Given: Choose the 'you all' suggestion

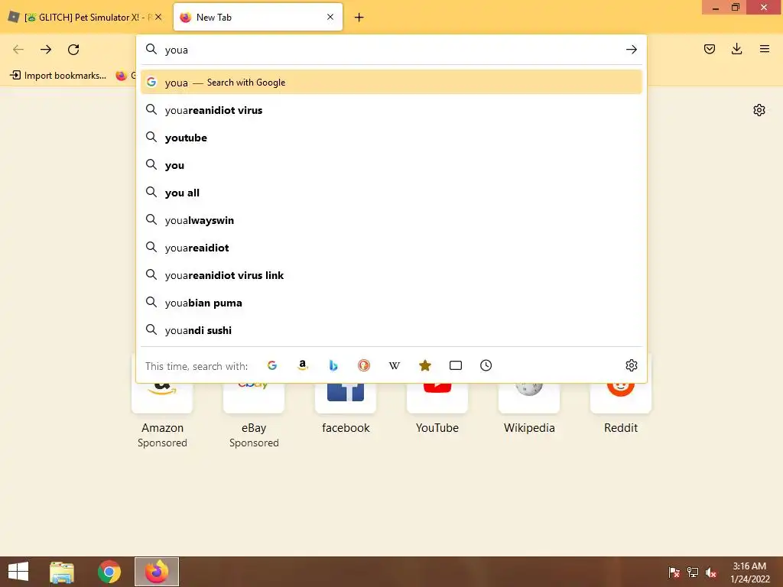Looking at the screenshot, I should (391, 193).
